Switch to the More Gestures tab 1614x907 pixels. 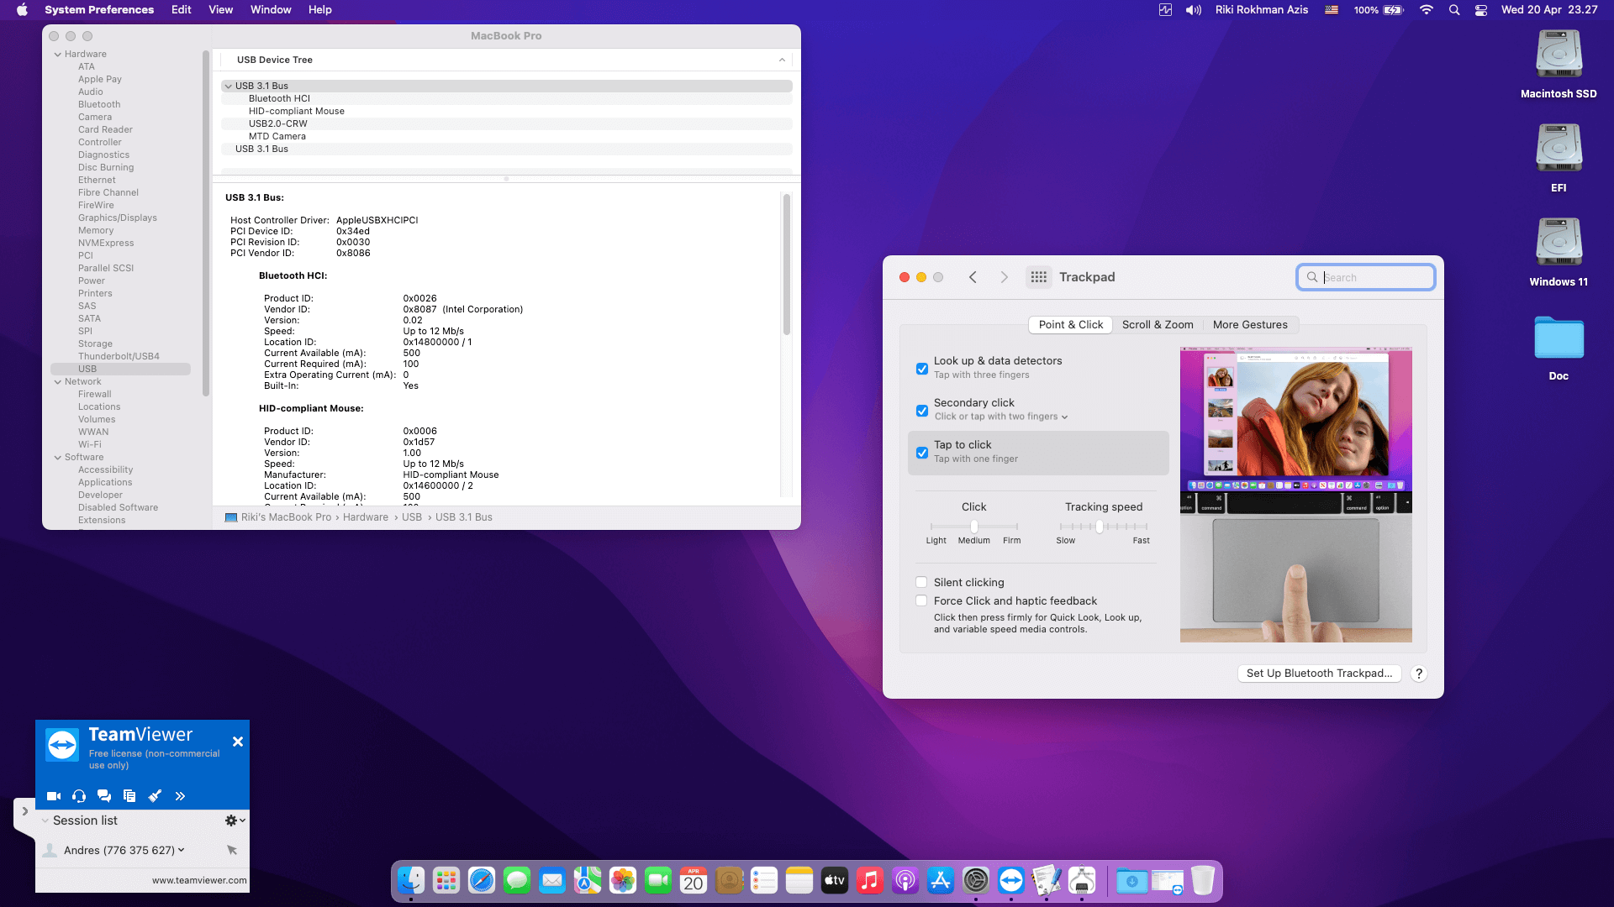[x=1250, y=325]
